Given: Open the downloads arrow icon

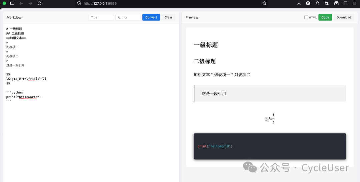Looking at the screenshot, I should (299, 3).
